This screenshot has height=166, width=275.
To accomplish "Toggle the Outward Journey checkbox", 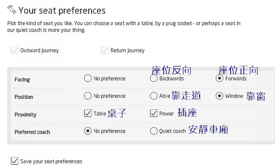I will point(15,50).
